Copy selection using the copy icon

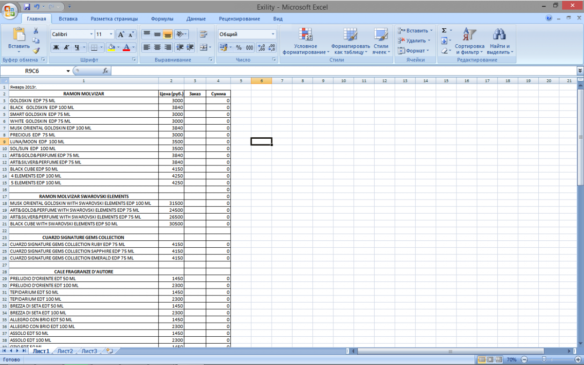point(36,41)
